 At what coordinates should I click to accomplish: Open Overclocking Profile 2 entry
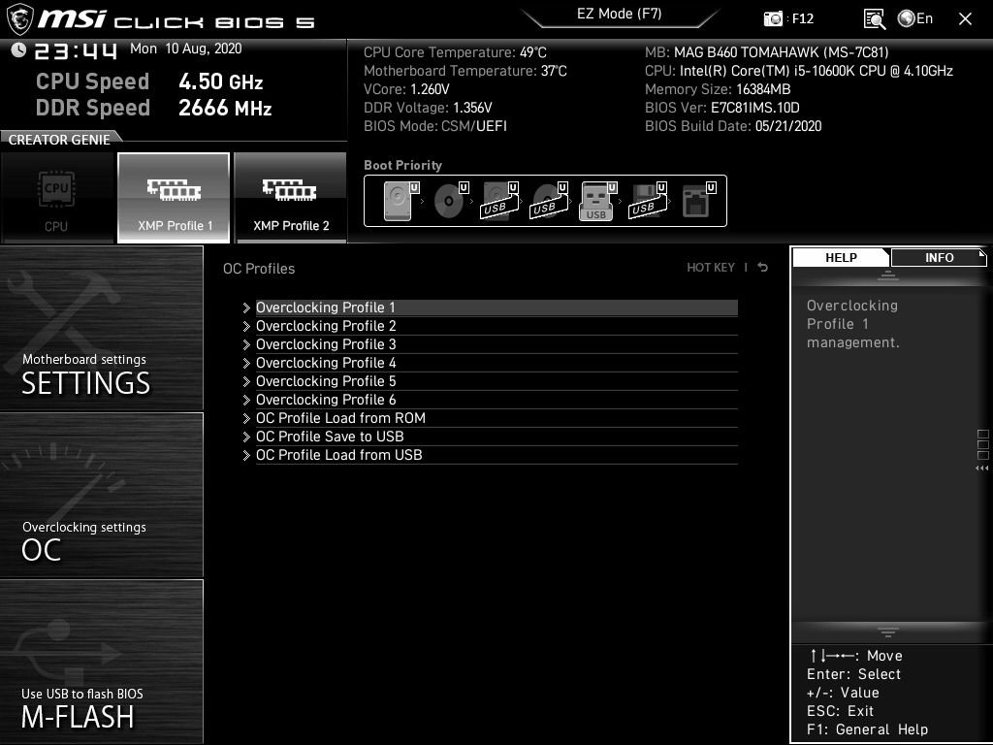(x=496, y=326)
